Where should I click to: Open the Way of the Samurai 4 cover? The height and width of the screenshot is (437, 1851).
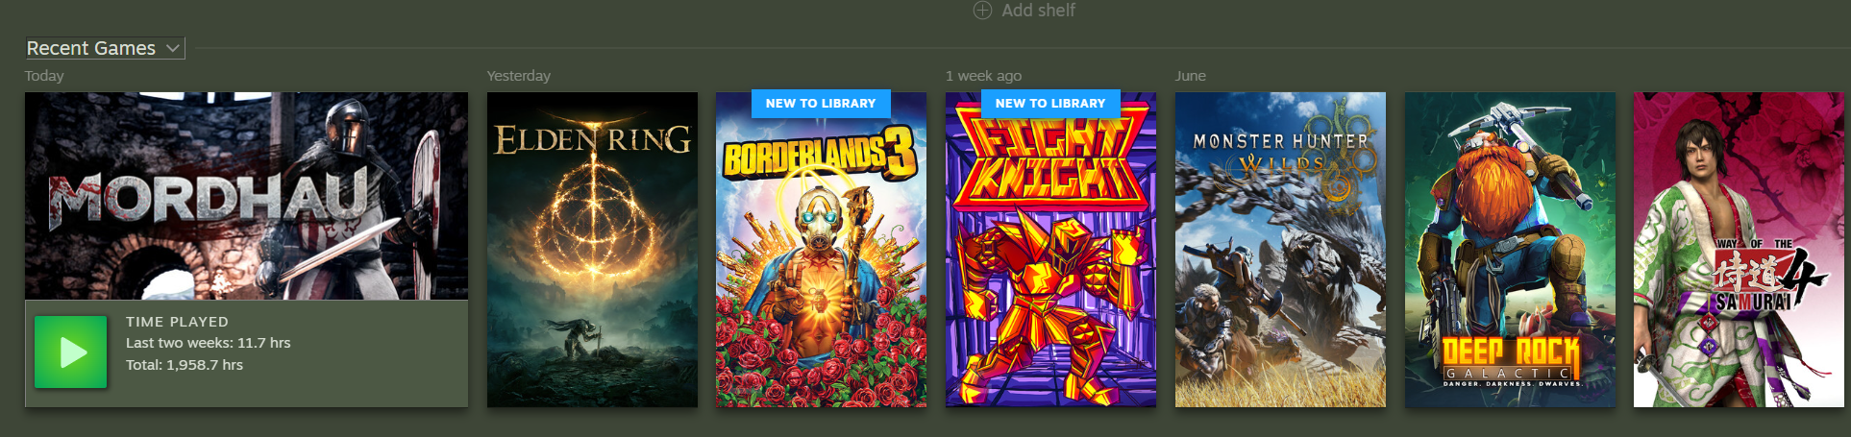1739,250
